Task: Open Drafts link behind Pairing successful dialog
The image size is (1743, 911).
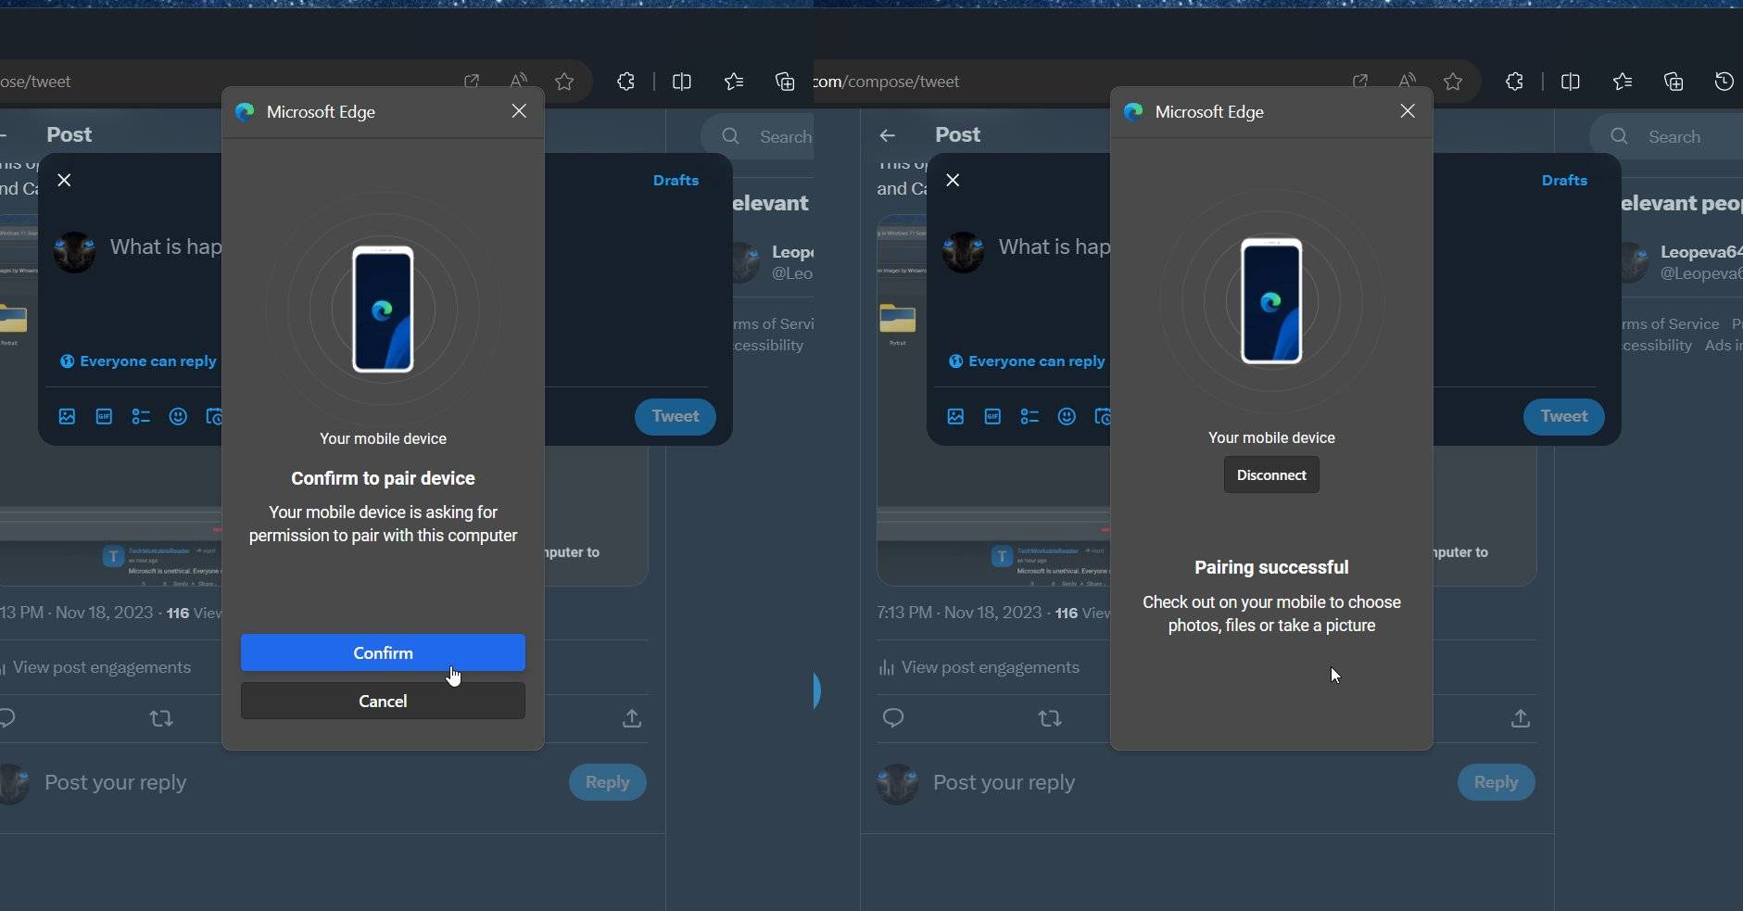Action: 1564,180
